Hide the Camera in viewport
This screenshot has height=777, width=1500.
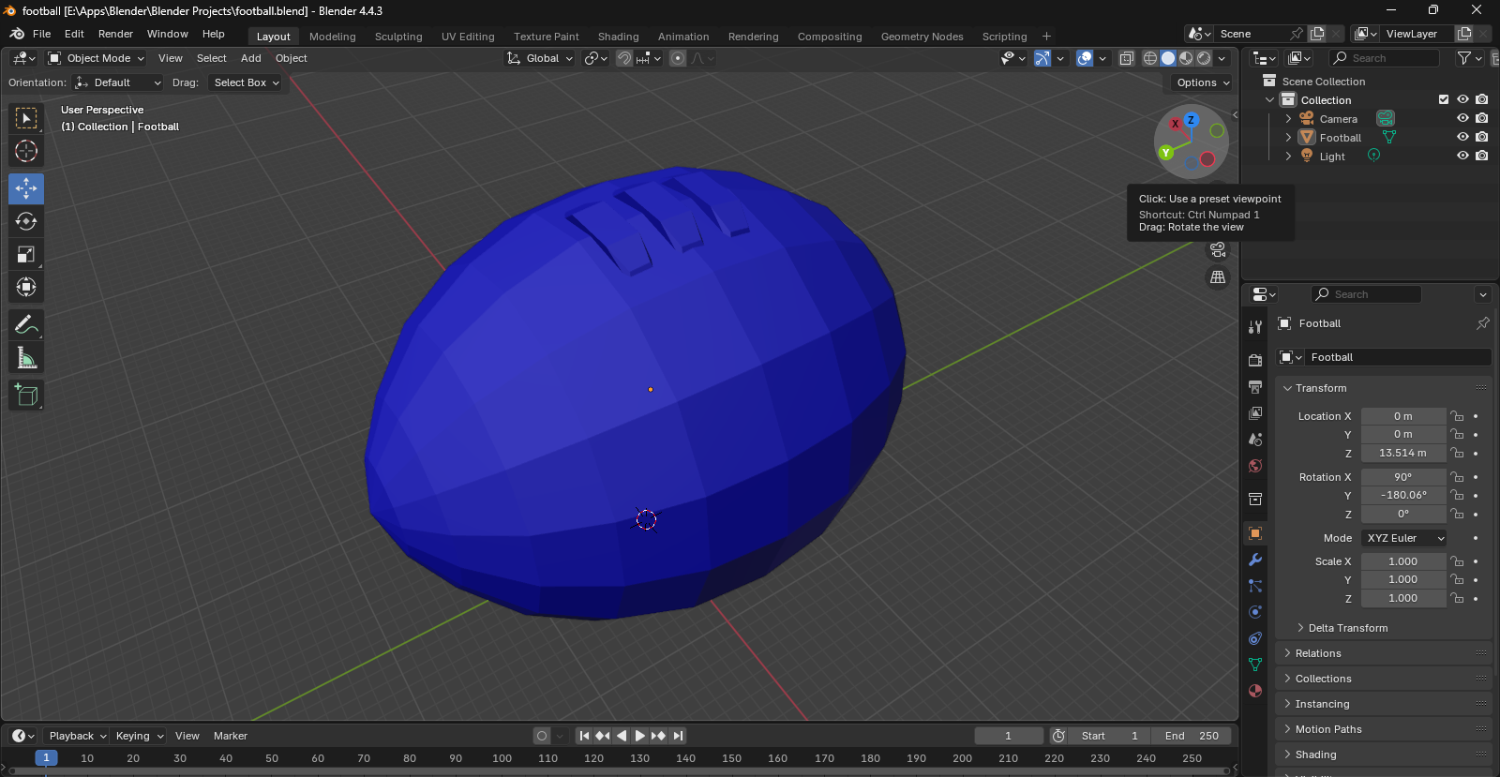point(1462,119)
